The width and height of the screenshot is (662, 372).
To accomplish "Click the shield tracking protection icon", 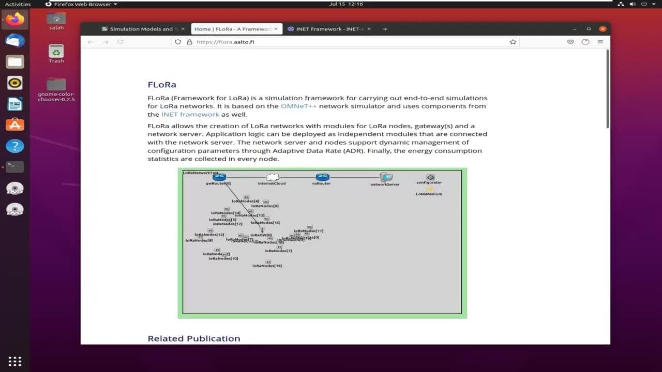I will coord(178,42).
